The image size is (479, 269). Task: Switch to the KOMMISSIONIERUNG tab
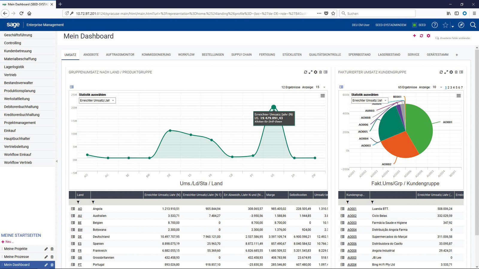pos(156,55)
